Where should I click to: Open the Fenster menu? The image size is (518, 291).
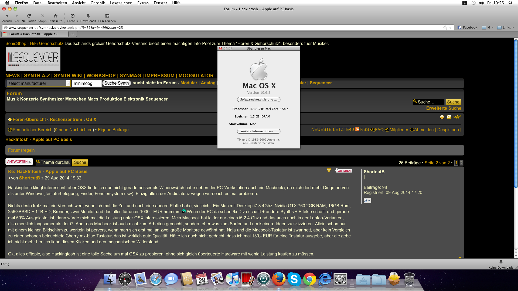tap(161, 3)
